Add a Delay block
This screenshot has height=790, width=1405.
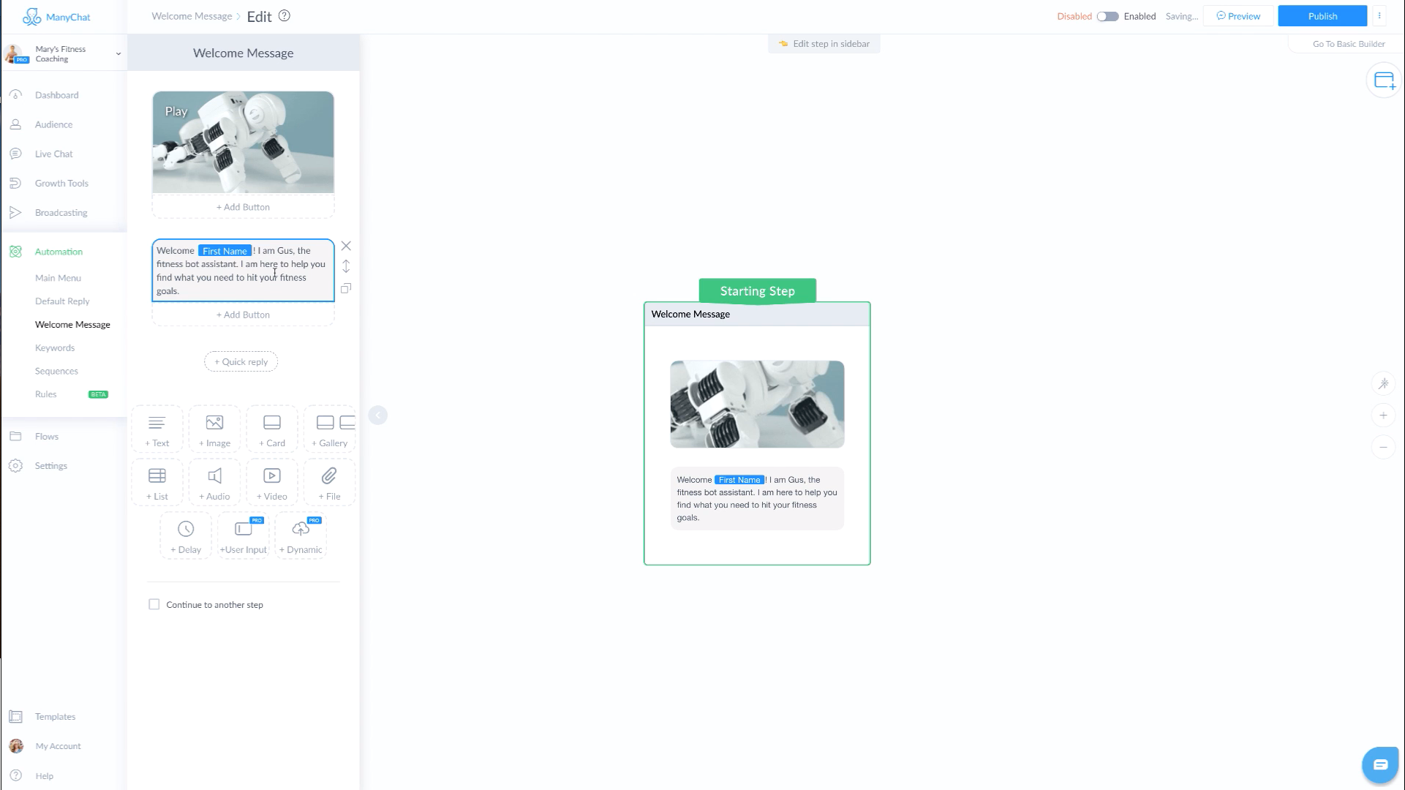coord(186,536)
